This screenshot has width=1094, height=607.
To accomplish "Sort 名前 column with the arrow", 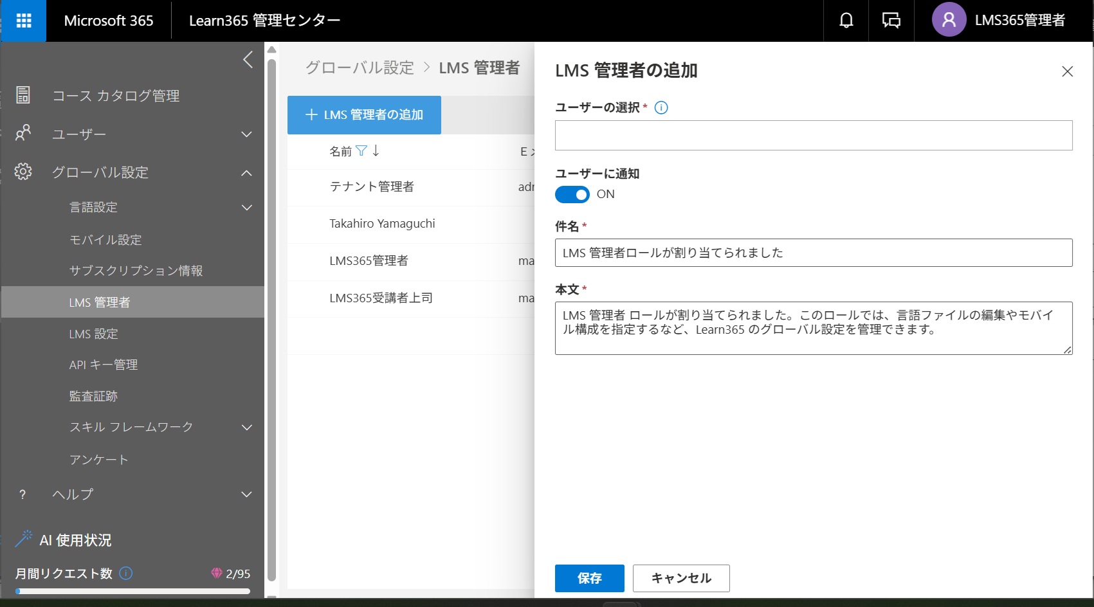I will [376, 150].
